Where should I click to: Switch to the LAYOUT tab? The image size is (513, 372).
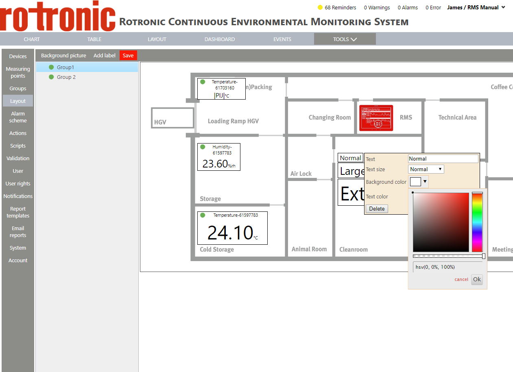[x=157, y=39]
